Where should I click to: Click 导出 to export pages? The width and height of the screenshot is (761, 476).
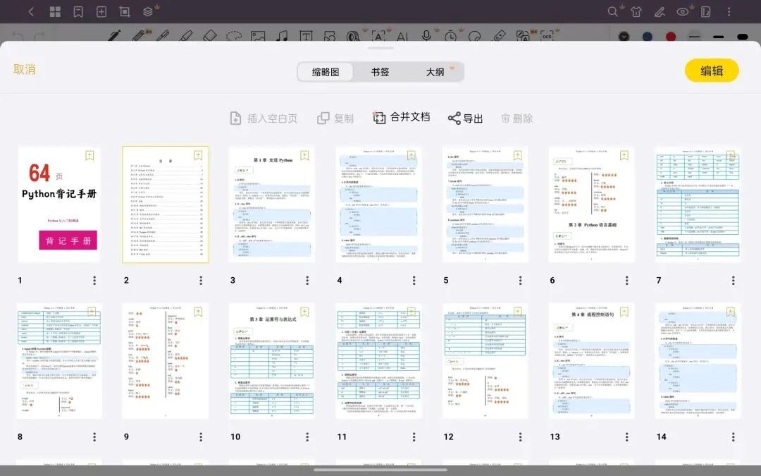465,118
